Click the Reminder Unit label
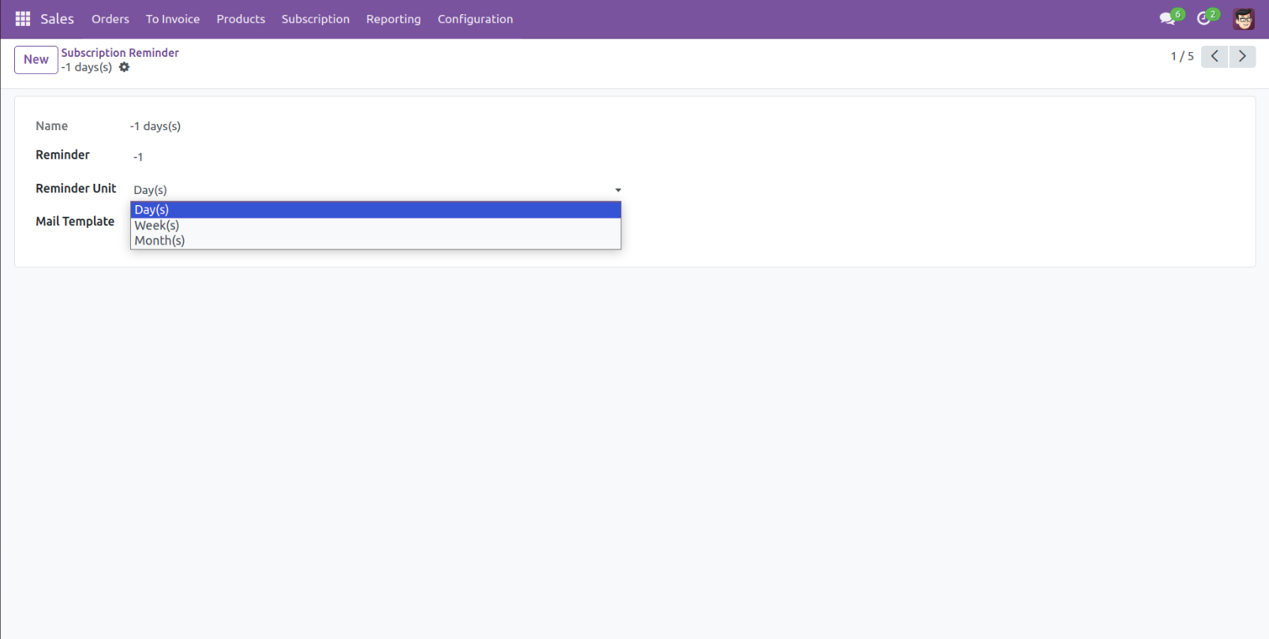The width and height of the screenshot is (1269, 639). click(76, 189)
